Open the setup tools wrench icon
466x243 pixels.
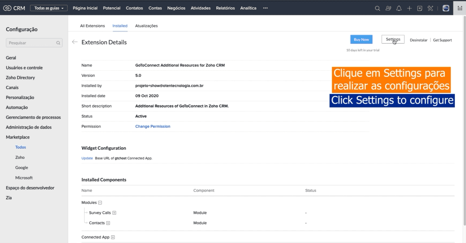430,8
